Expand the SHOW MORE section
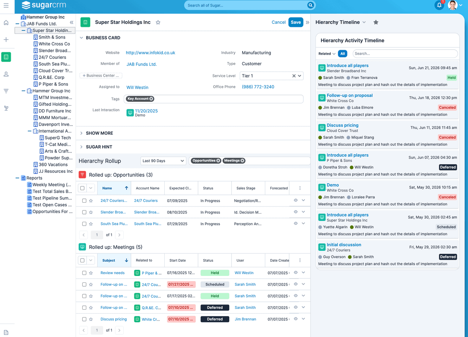The image size is (468, 337). coord(99,133)
